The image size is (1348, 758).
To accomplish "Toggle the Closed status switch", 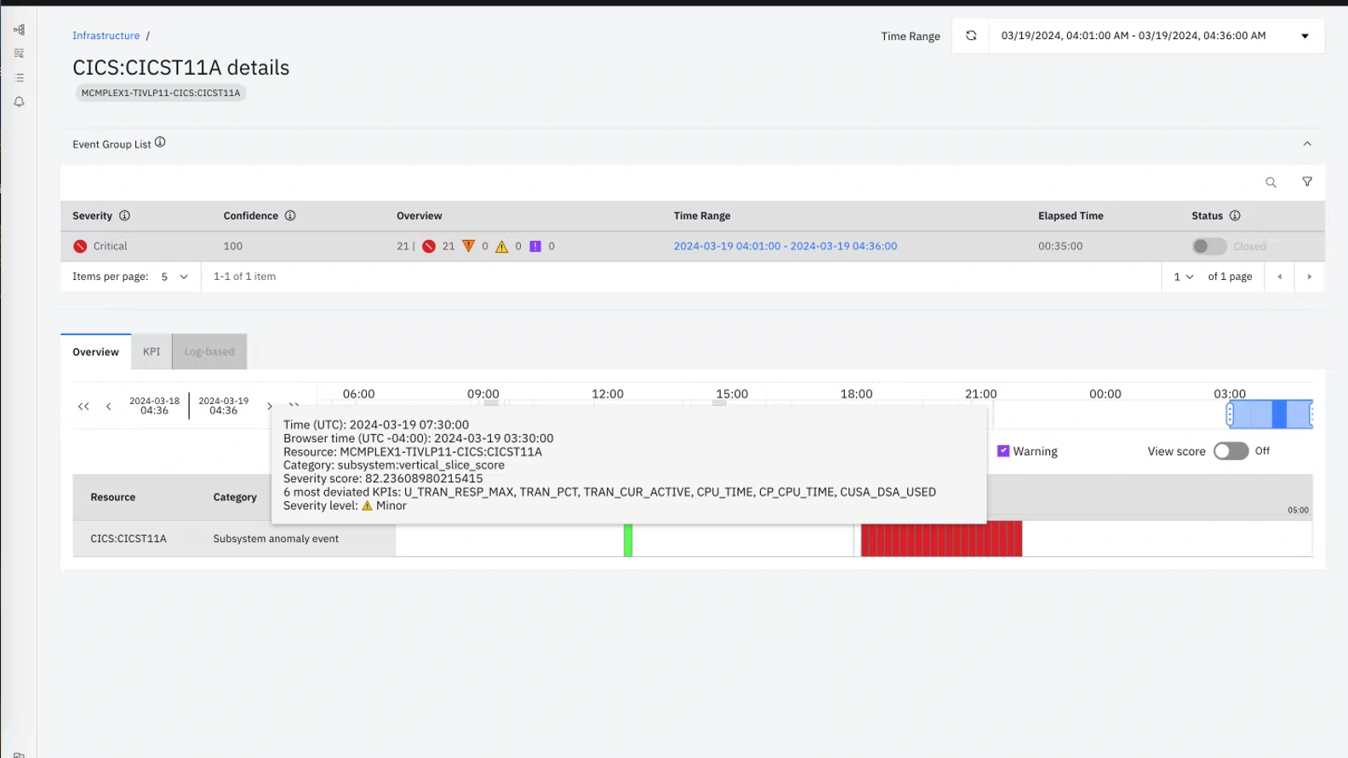I will [1208, 246].
